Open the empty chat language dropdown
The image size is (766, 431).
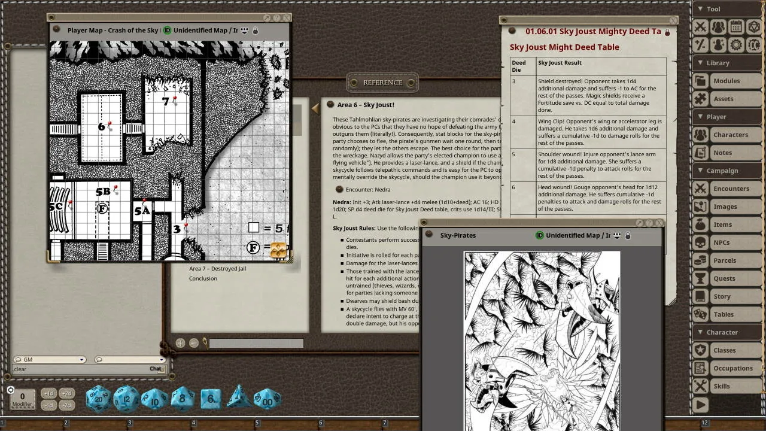pos(130,360)
